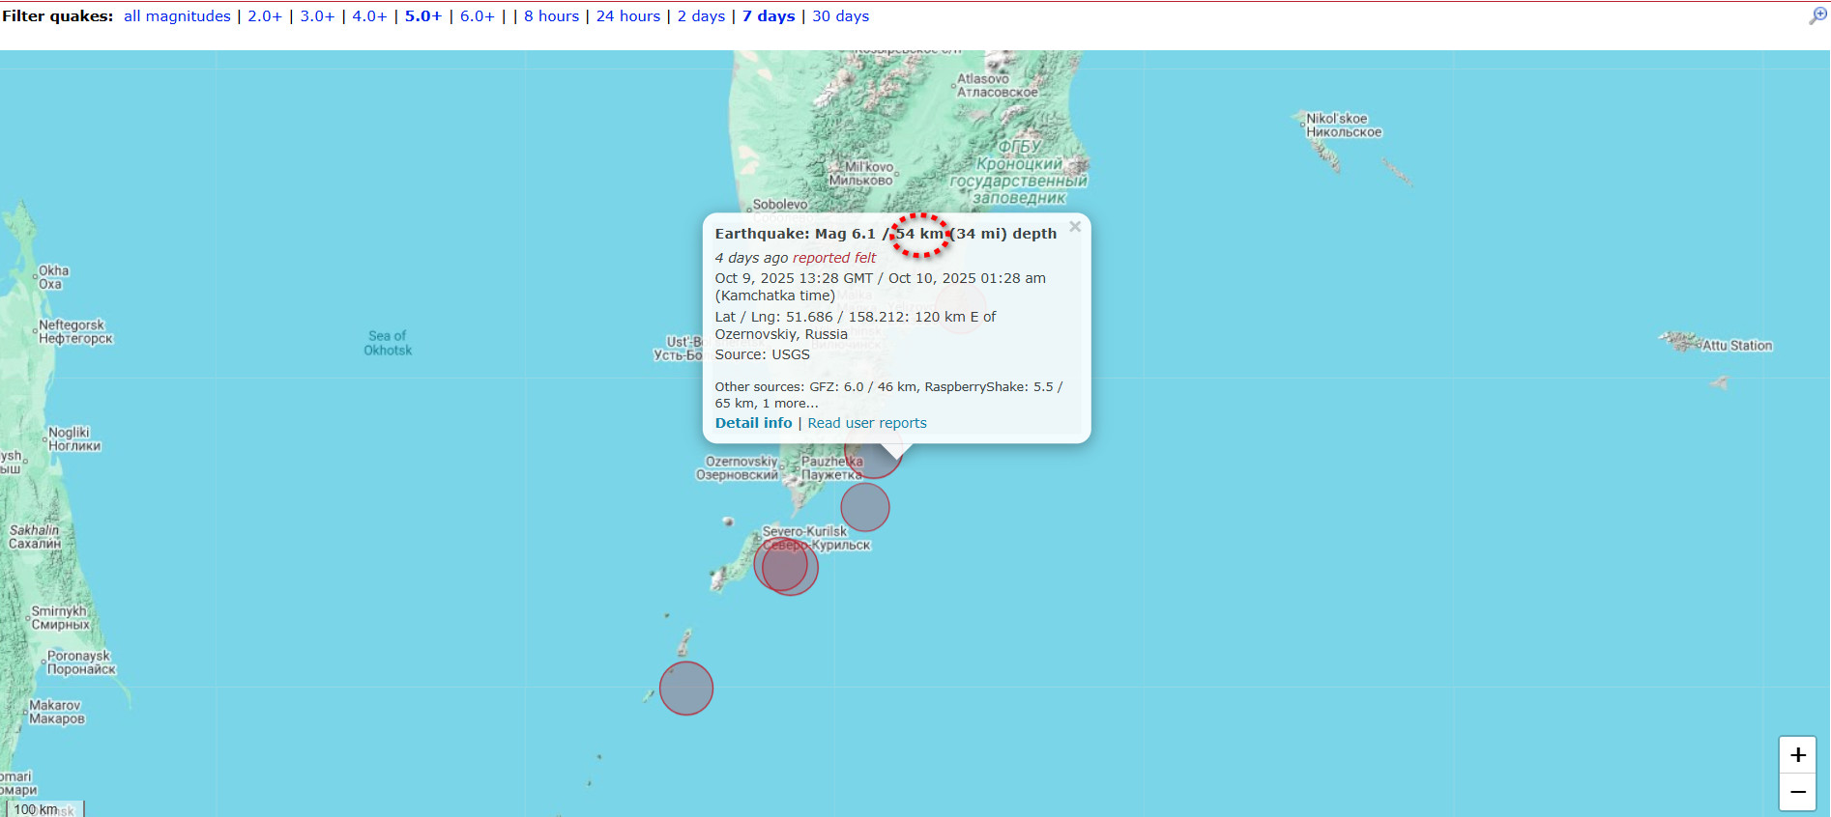This screenshot has width=1831, height=817.
Task: Filter quakes to all magnitudes
Action: pyautogui.click(x=177, y=16)
